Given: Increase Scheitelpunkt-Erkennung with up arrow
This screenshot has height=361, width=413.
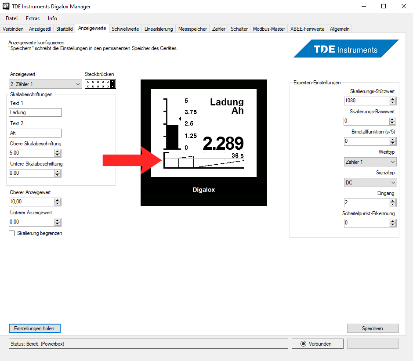Looking at the screenshot, I should tap(393, 221).
